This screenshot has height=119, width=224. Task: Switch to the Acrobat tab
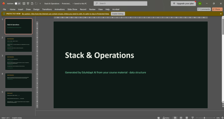pos(116,9)
